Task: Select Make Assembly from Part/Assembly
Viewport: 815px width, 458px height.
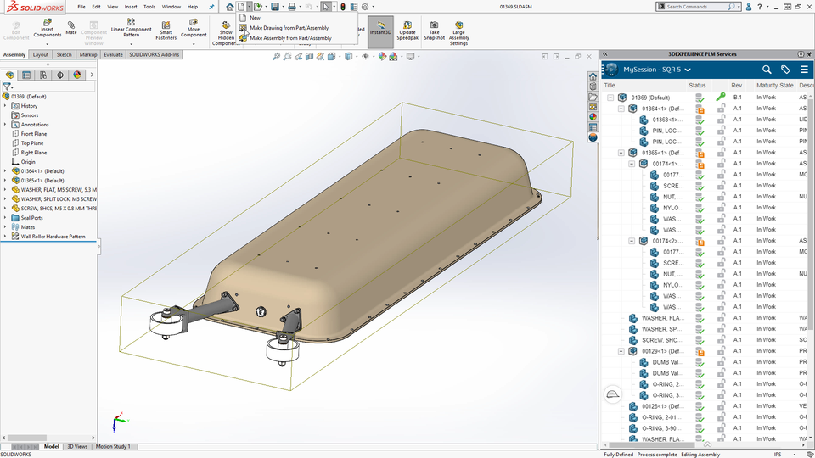Action: pyautogui.click(x=290, y=38)
